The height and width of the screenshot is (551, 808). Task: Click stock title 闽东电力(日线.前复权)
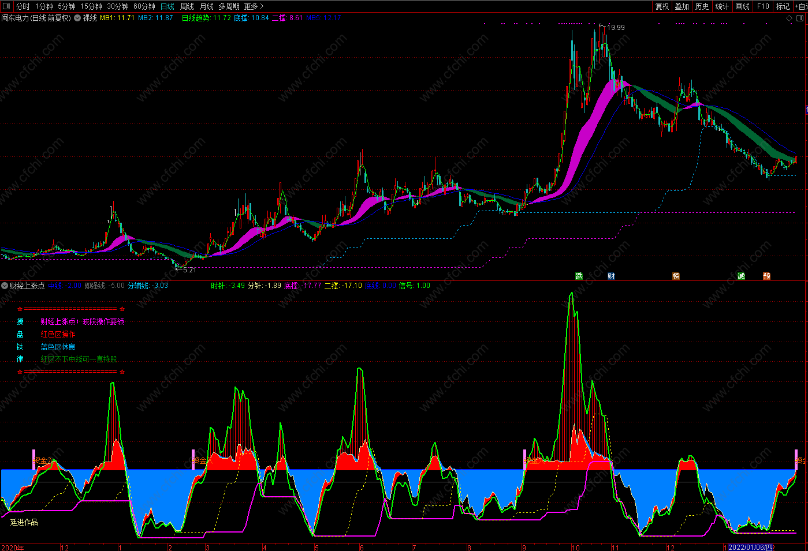coord(36,18)
